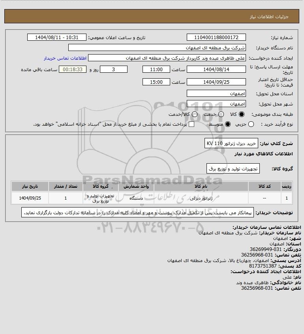Click the ژنراتور دیزلی item name cell
This screenshot has height=334, width=304.
pyautogui.click(x=201, y=198)
